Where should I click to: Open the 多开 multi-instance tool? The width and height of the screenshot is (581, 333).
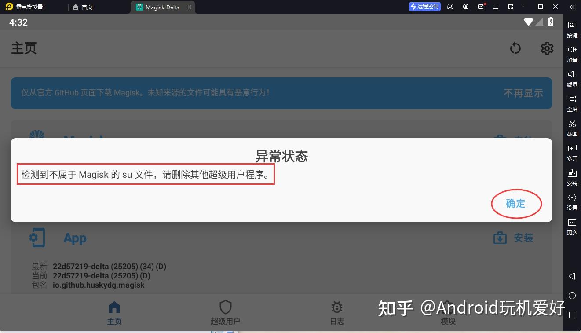pyautogui.click(x=572, y=152)
